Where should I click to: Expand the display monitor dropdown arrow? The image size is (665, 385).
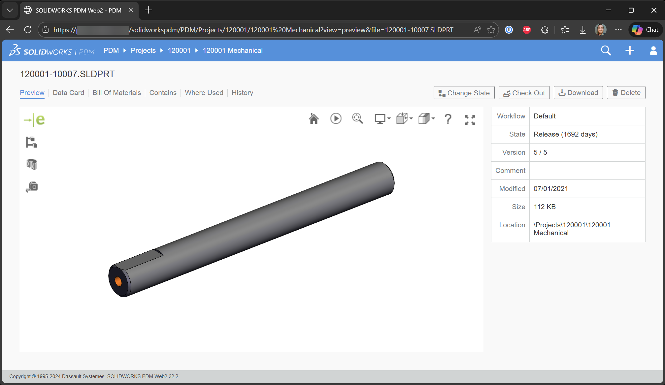(389, 118)
